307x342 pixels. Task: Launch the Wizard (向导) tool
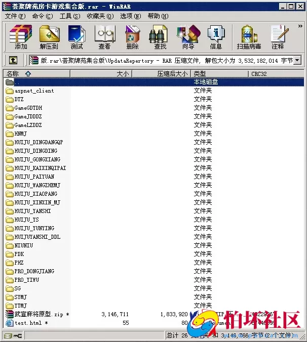click(x=188, y=36)
